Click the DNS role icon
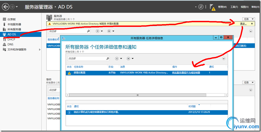The width and height of the screenshot is (261, 132). click(x=4, y=44)
